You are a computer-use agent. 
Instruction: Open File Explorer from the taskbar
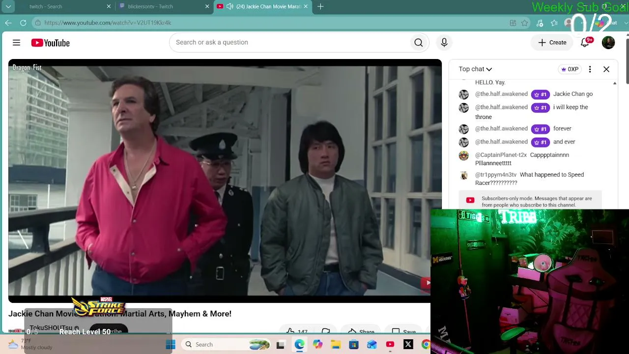coord(336,345)
